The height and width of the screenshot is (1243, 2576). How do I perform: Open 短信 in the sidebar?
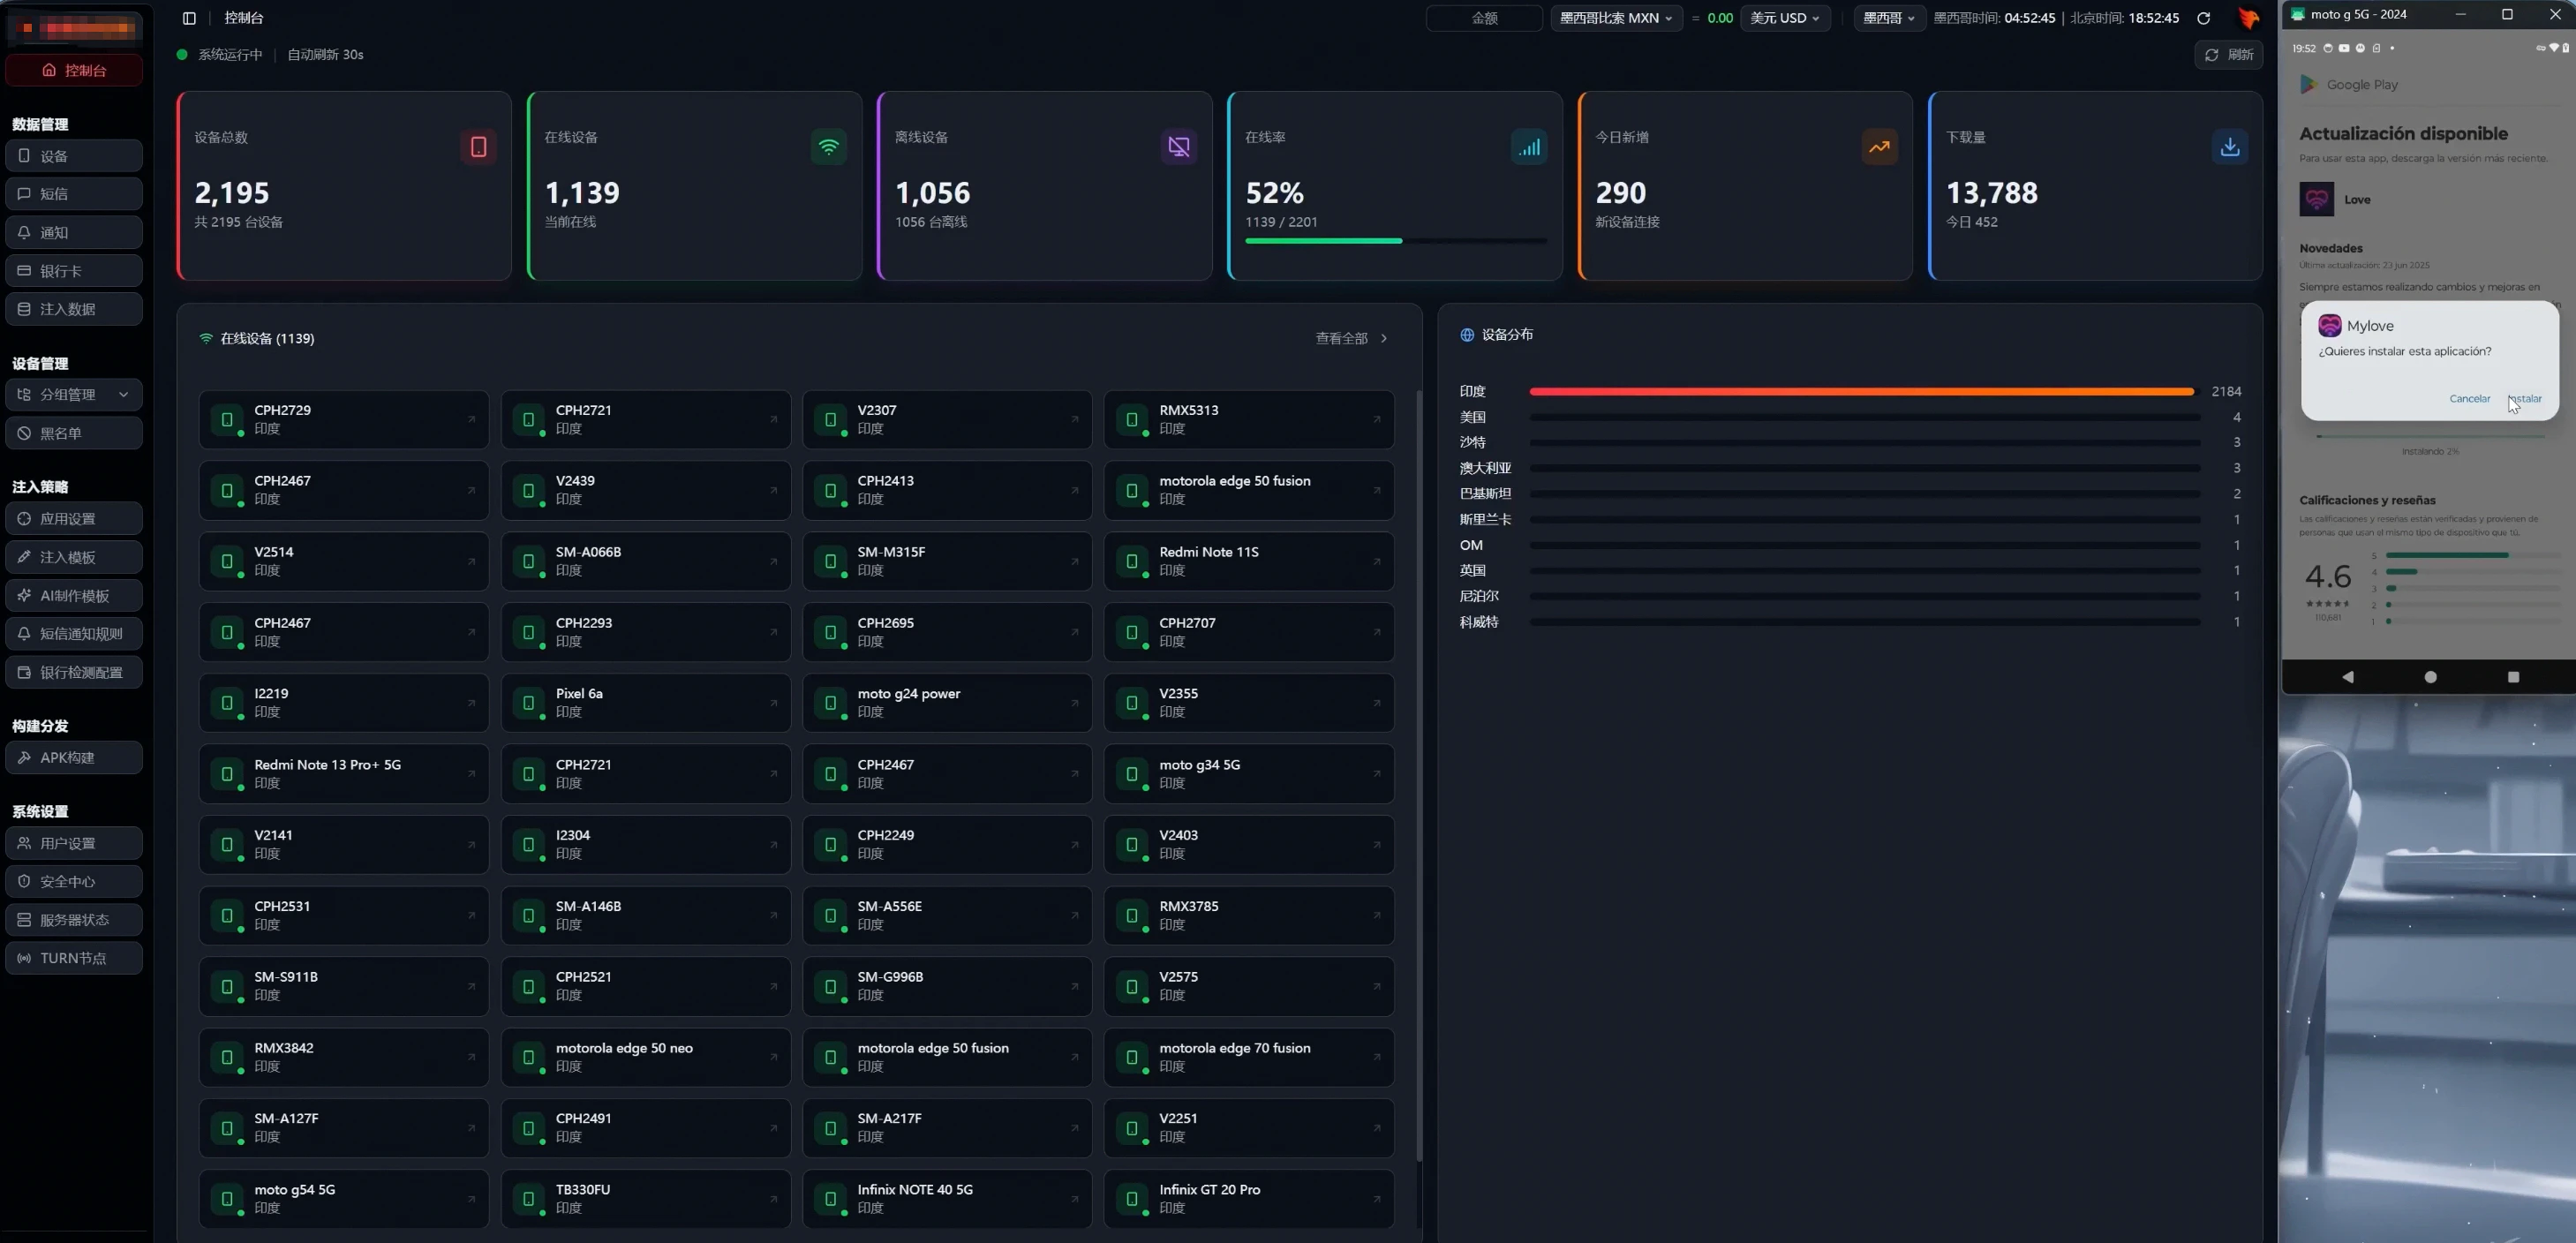click(74, 194)
